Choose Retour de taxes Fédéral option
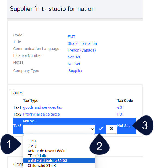154x168 pixels. click(48, 151)
